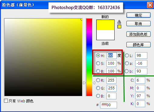Click the new yellow color preview
The width and height of the screenshot is (154, 112).
tap(105, 25)
